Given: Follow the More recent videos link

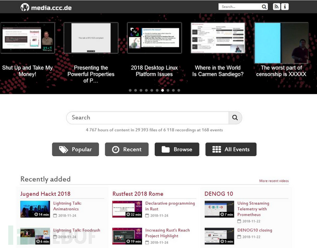Looking at the screenshot, I should pos(274,181).
